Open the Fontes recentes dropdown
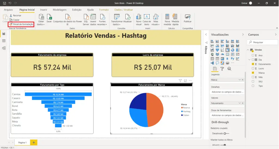279x149 pixels. [x=102, y=20]
